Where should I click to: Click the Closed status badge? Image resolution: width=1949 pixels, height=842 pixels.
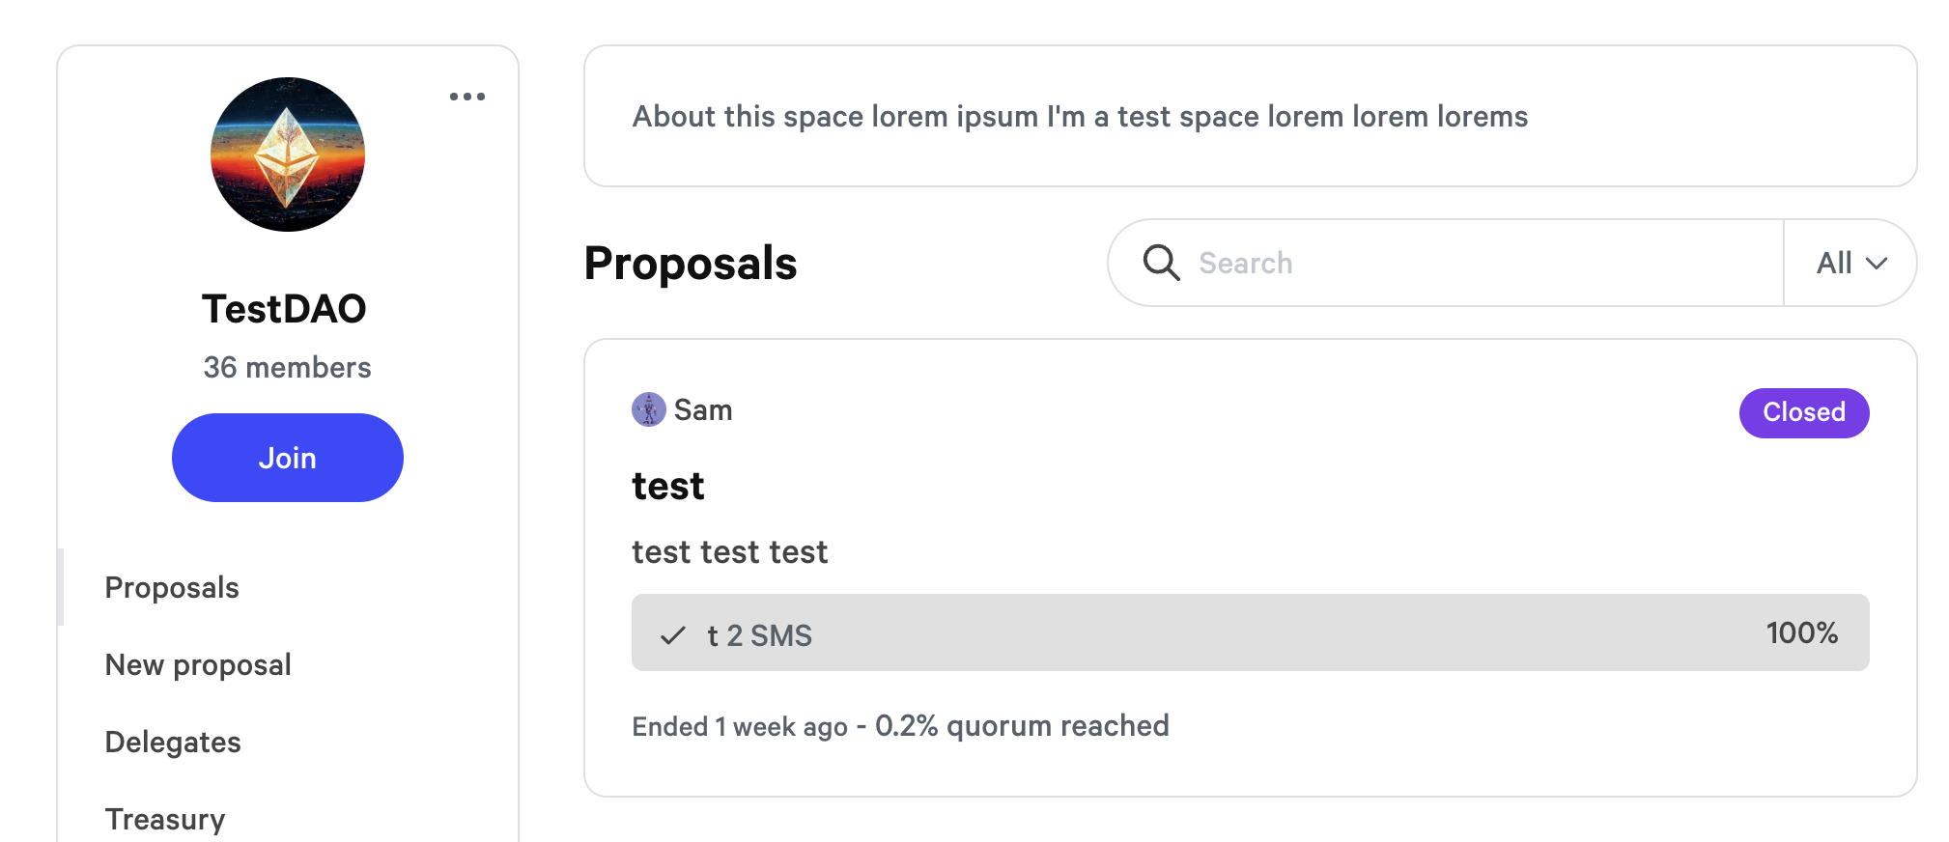[1803, 412]
